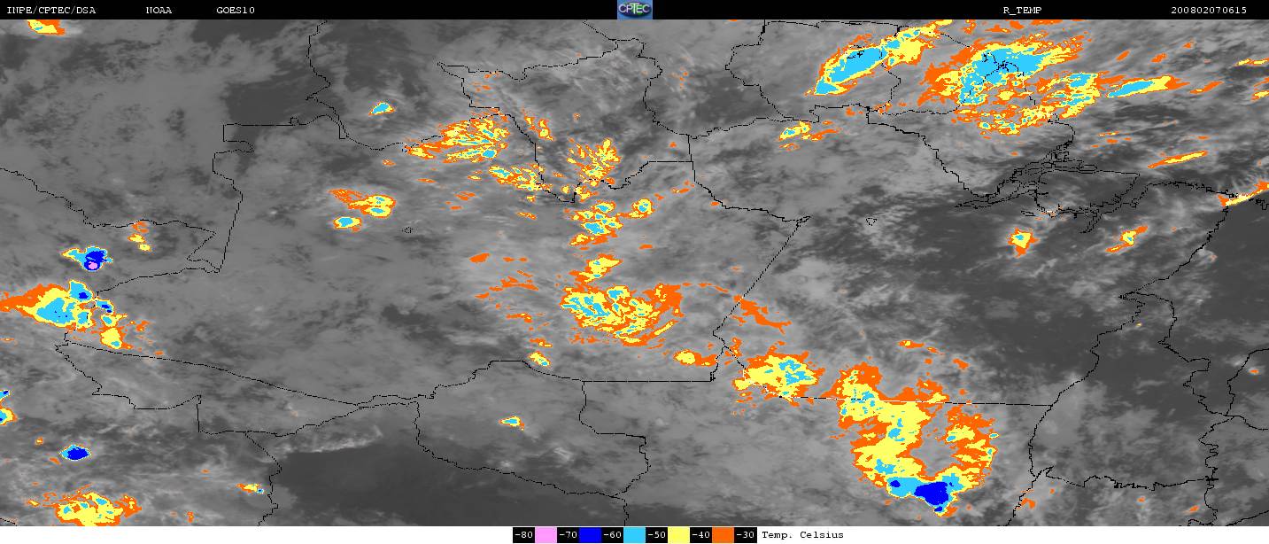
Task: Click the "R_TEMP" header text
Action: coord(1021,10)
